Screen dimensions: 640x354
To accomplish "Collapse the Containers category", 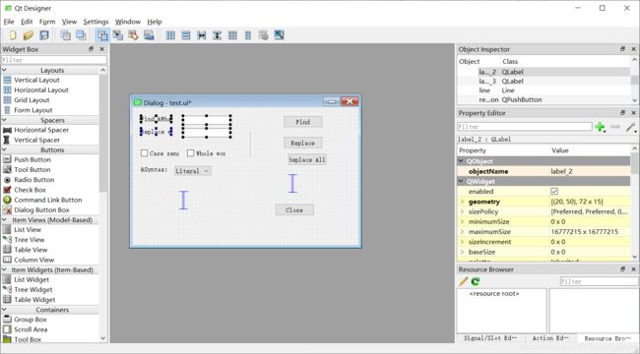I will [4, 310].
